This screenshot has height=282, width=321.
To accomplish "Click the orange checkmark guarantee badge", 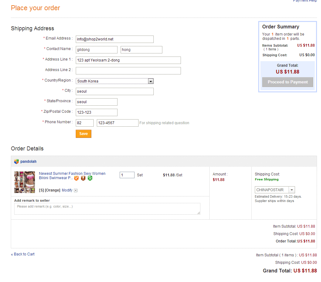I will click(x=76, y=178).
